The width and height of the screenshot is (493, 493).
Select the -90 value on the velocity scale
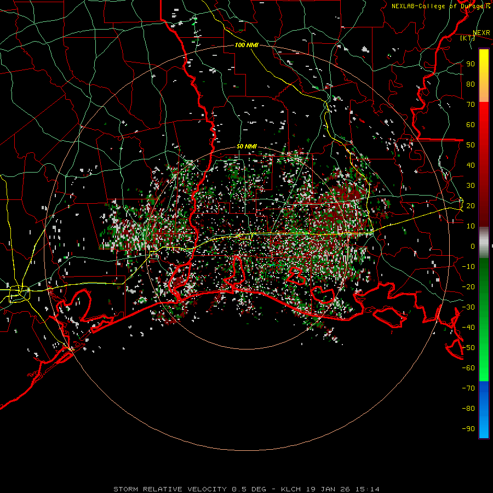point(468,429)
